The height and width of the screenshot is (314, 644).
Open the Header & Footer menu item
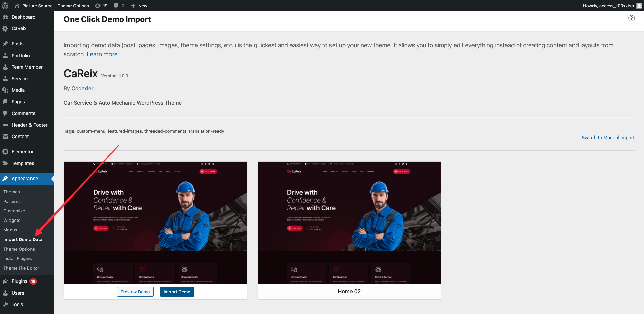coord(27,125)
